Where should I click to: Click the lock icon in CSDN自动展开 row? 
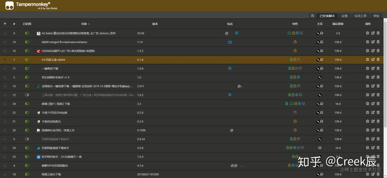pos(295,51)
